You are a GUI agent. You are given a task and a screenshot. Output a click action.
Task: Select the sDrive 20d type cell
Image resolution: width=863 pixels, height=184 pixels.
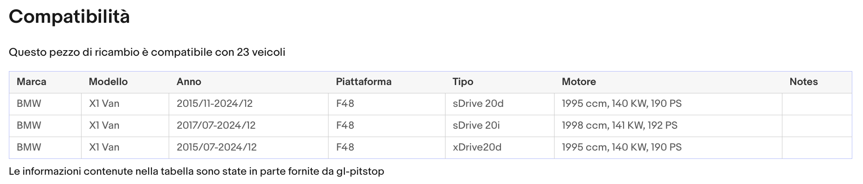[500, 104]
